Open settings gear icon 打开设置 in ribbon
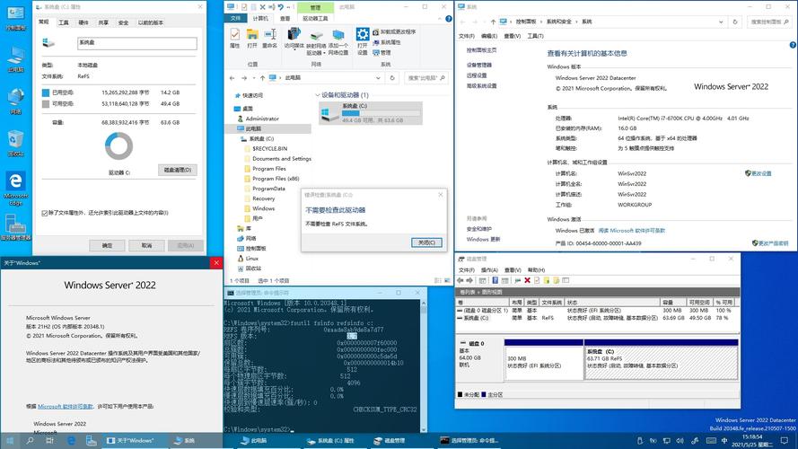The image size is (798, 449). tap(363, 41)
